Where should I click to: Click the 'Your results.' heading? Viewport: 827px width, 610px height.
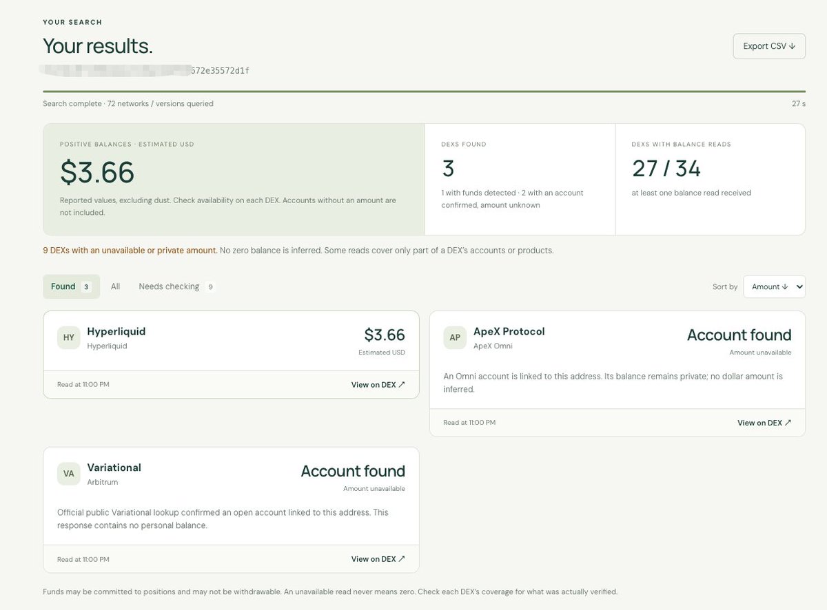(x=97, y=46)
